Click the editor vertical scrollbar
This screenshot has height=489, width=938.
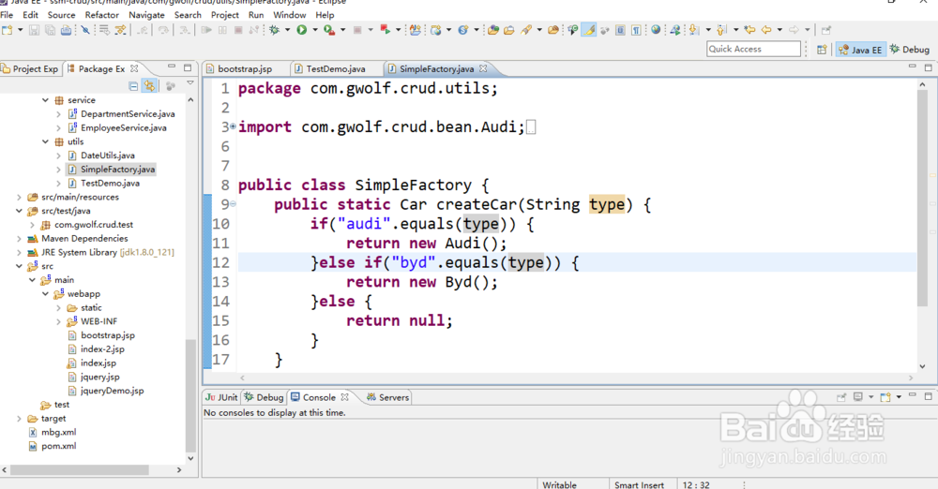click(x=922, y=198)
